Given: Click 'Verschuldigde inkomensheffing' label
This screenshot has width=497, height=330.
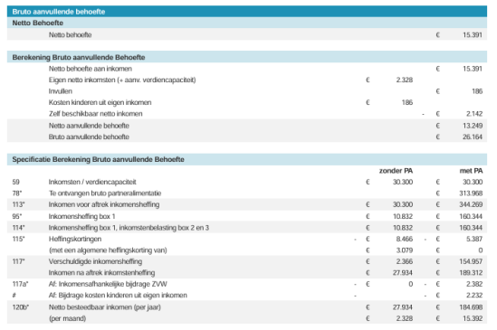Looking at the screenshot, I should (95, 261).
